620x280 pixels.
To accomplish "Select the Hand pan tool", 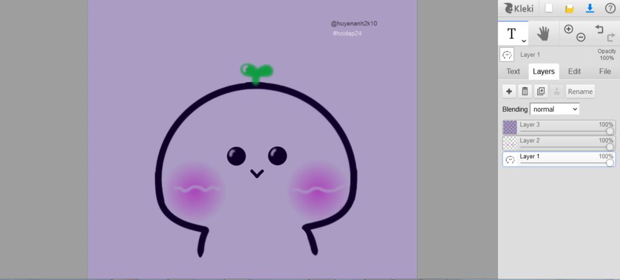I will pyautogui.click(x=544, y=34).
